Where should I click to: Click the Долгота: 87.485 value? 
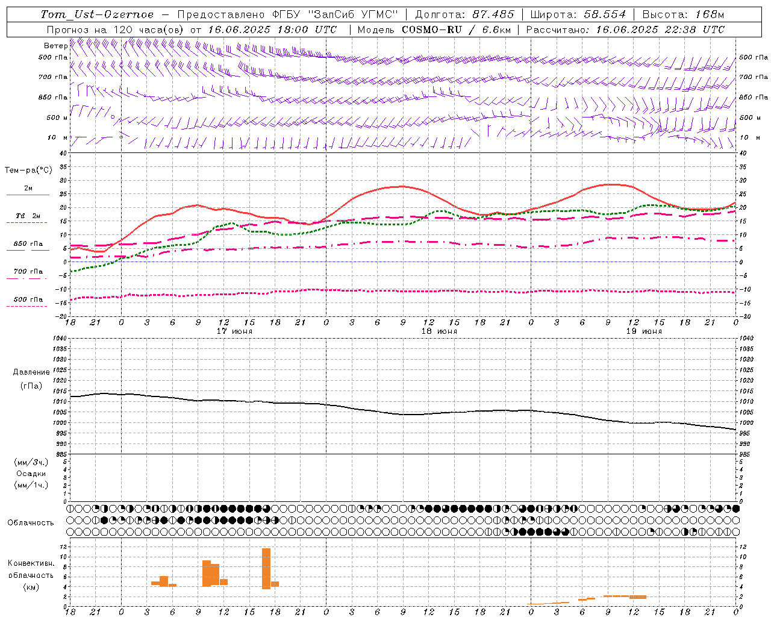[x=465, y=14]
